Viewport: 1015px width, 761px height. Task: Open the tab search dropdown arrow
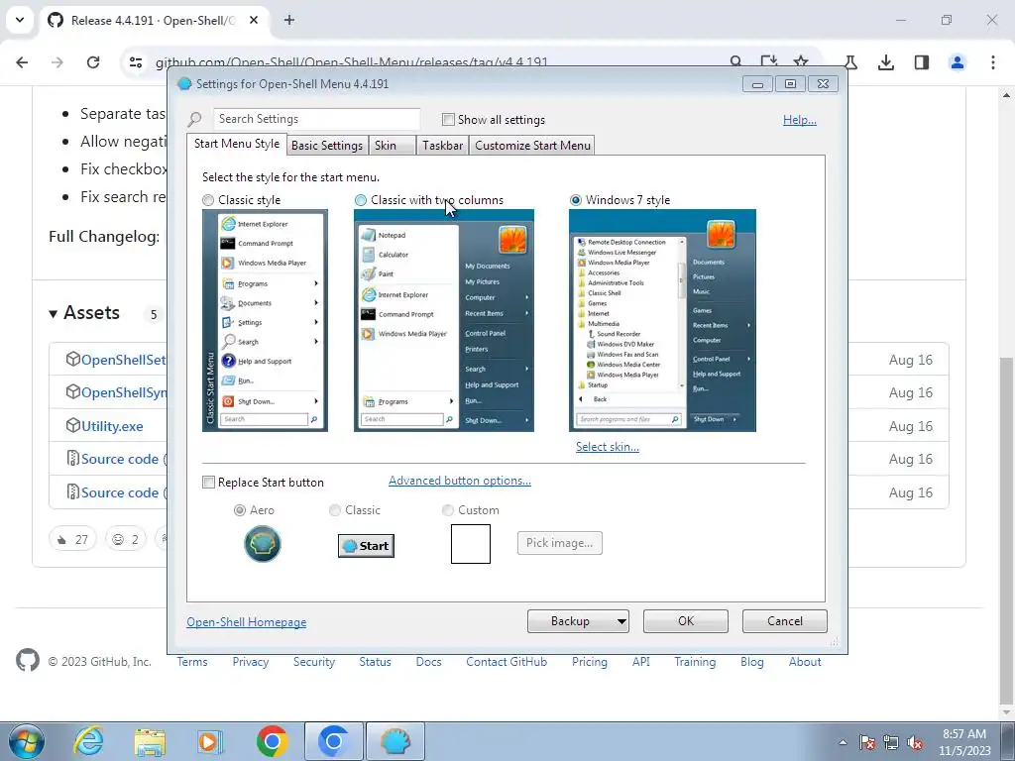point(20,20)
